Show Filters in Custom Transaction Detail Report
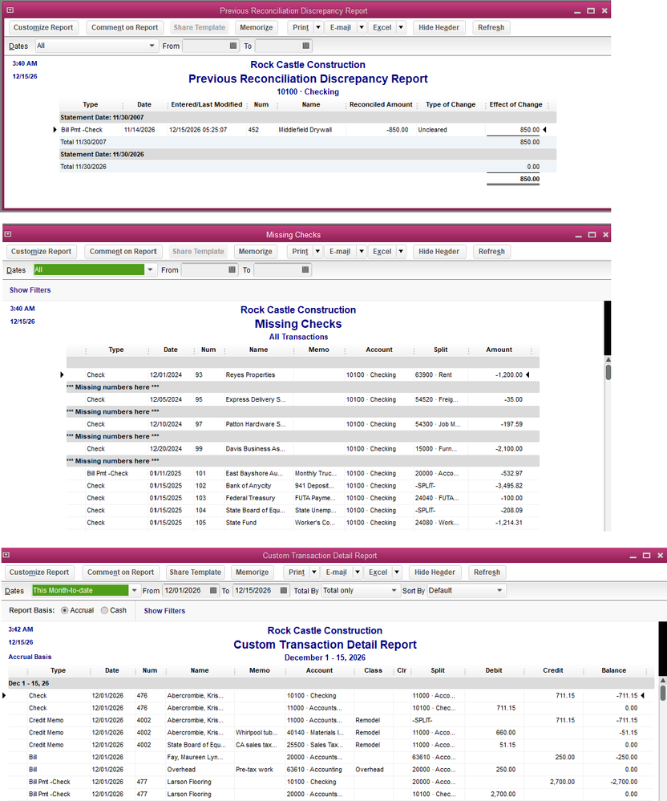 point(164,610)
